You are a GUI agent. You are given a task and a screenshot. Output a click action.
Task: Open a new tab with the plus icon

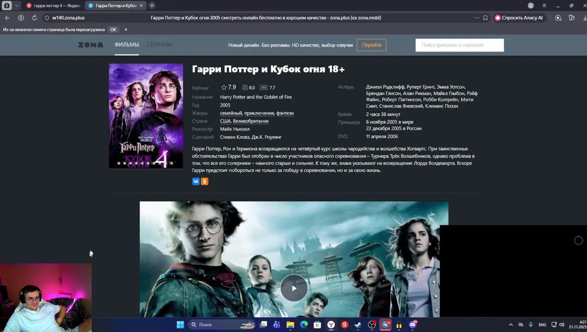tap(152, 6)
